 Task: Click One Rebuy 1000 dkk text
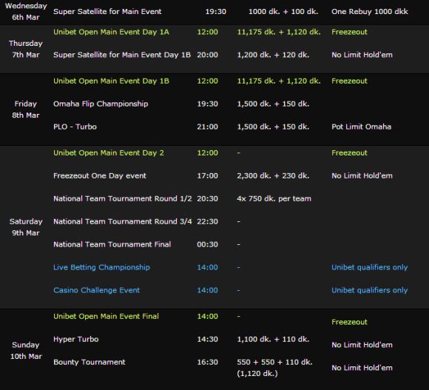click(x=370, y=12)
